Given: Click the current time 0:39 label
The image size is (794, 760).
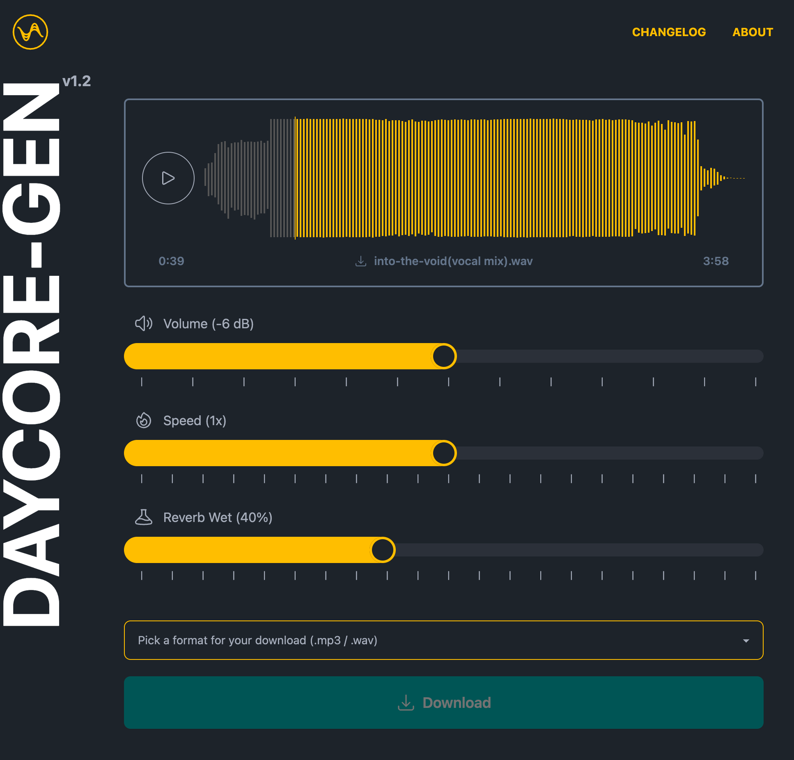Looking at the screenshot, I should pyautogui.click(x=171, y=261).
